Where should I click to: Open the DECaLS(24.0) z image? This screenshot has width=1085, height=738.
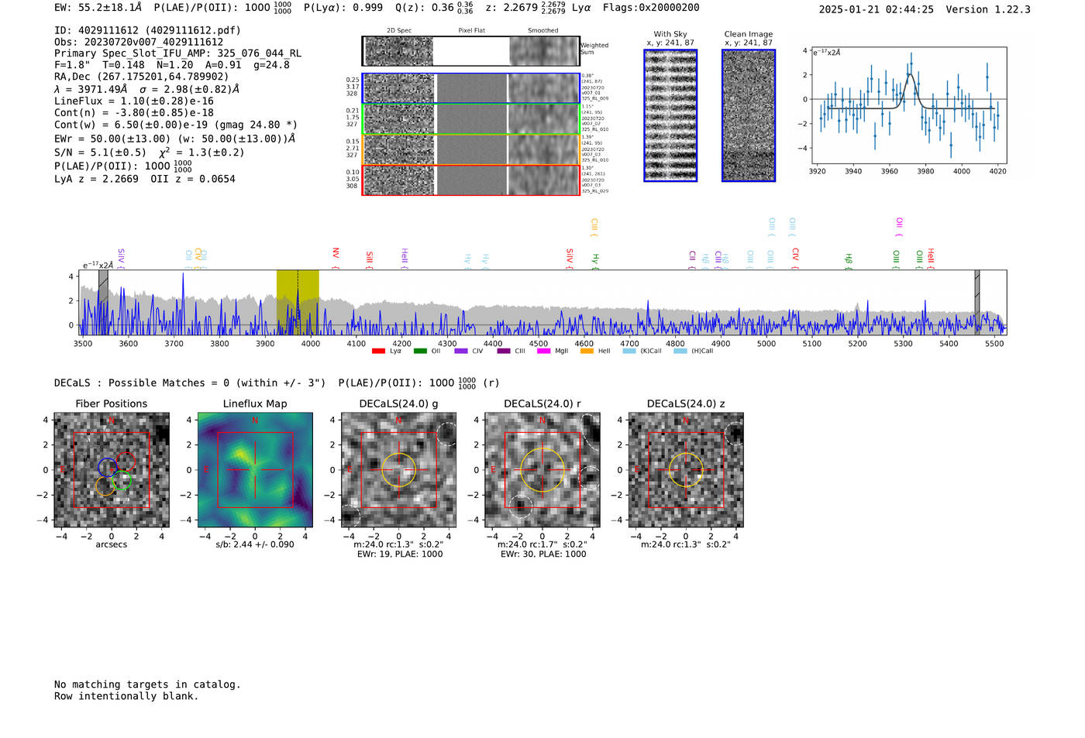686,470
